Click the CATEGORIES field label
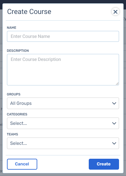 point(17,114)
